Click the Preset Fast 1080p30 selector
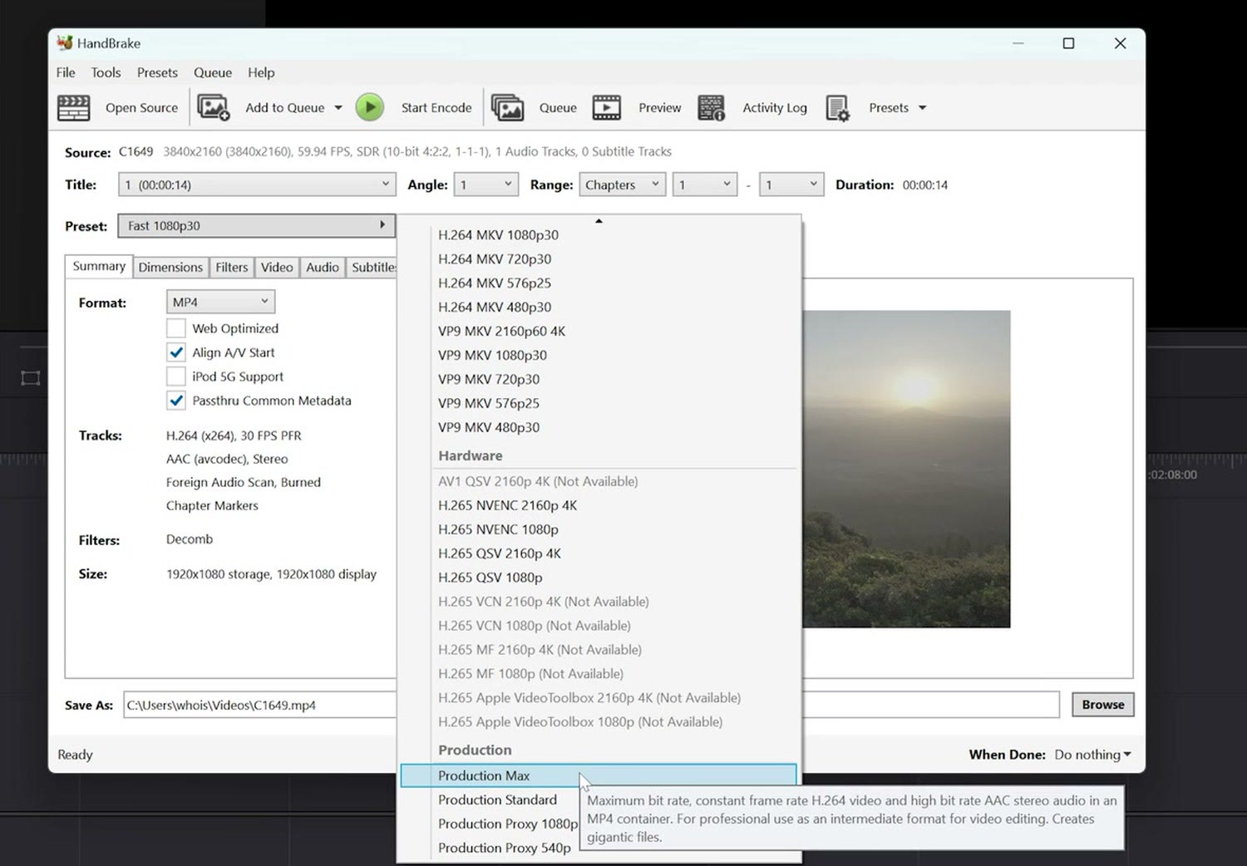Screen dimensions: 1247x866 257,225
